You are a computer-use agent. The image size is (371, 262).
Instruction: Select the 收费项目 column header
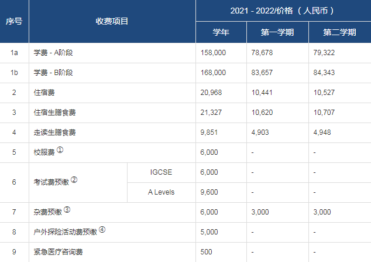[x=112, y=21]
